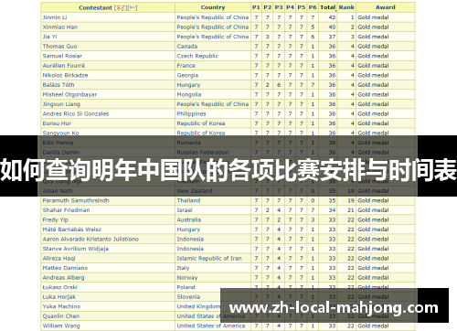Open Indonesia link in Stanve Avrilium Widjaja's row
The width and height of the screenshot is (457, 331).
coord(190,249)
